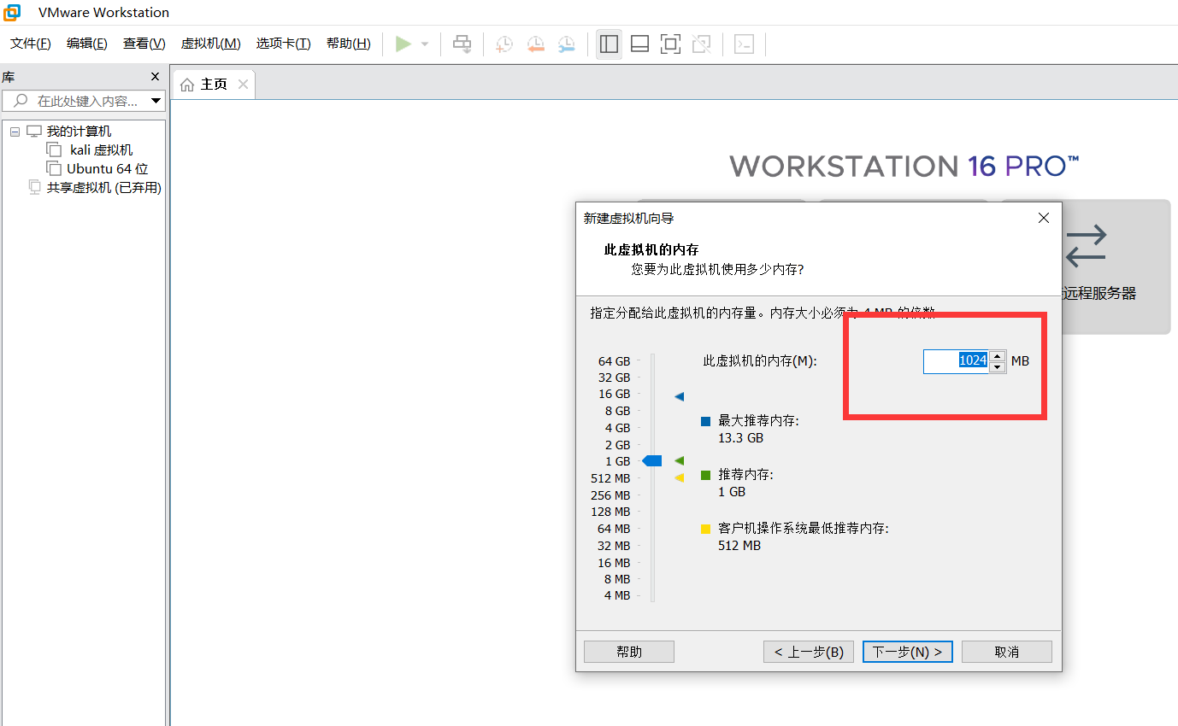Click the green recommended memory marker
The height and width of the screenshot is (726, 1178).
point(680,461)
